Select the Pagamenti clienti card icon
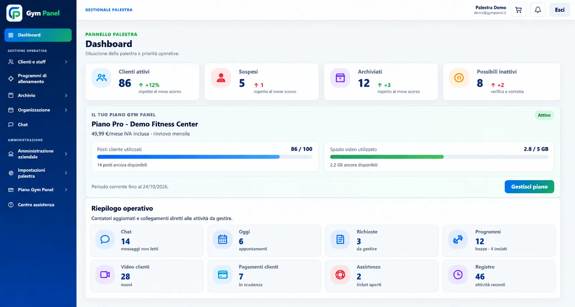575x307 pixels. (223, 275)
